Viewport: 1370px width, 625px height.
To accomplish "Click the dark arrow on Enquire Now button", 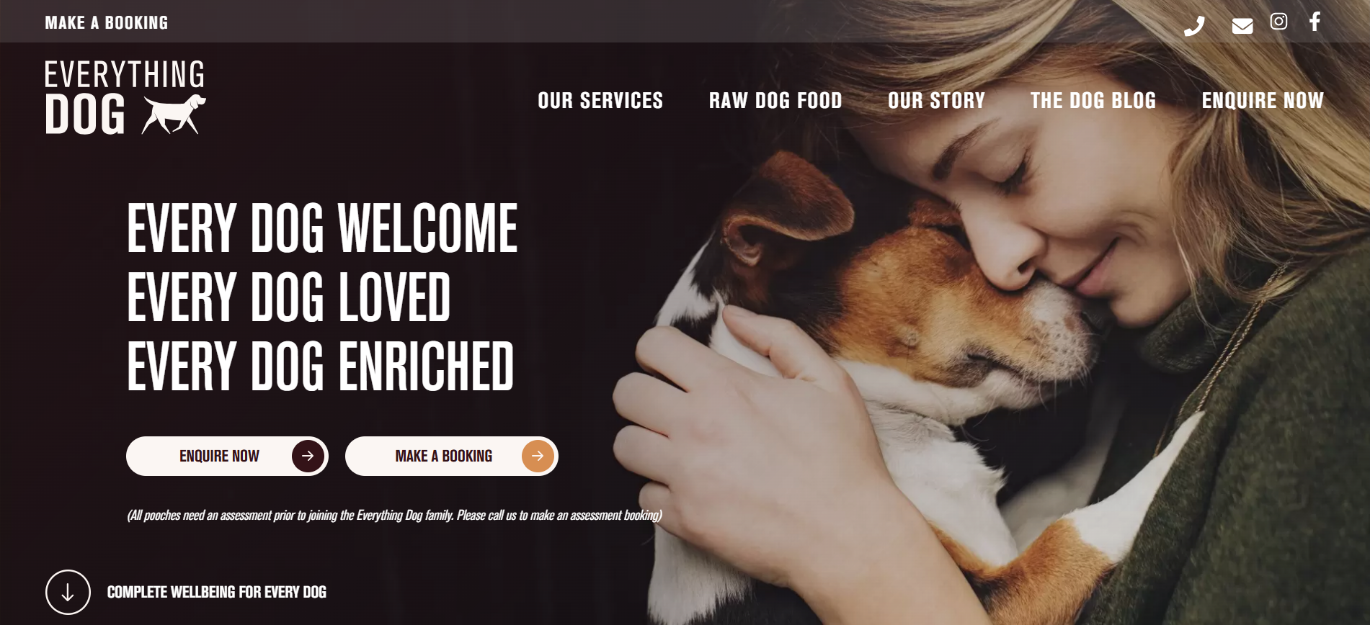I will pos(308,456).
